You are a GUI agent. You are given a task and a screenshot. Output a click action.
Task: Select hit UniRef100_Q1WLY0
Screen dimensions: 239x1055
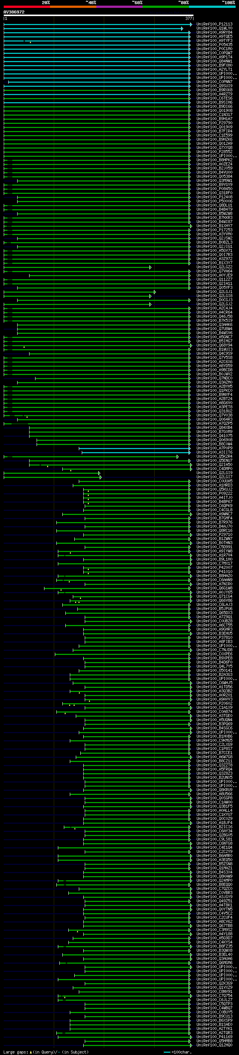click(x=214, y=28)
